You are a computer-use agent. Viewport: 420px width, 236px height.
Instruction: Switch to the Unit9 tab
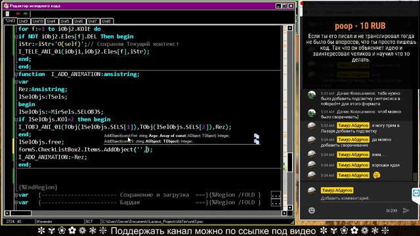[x=24, y=21]
